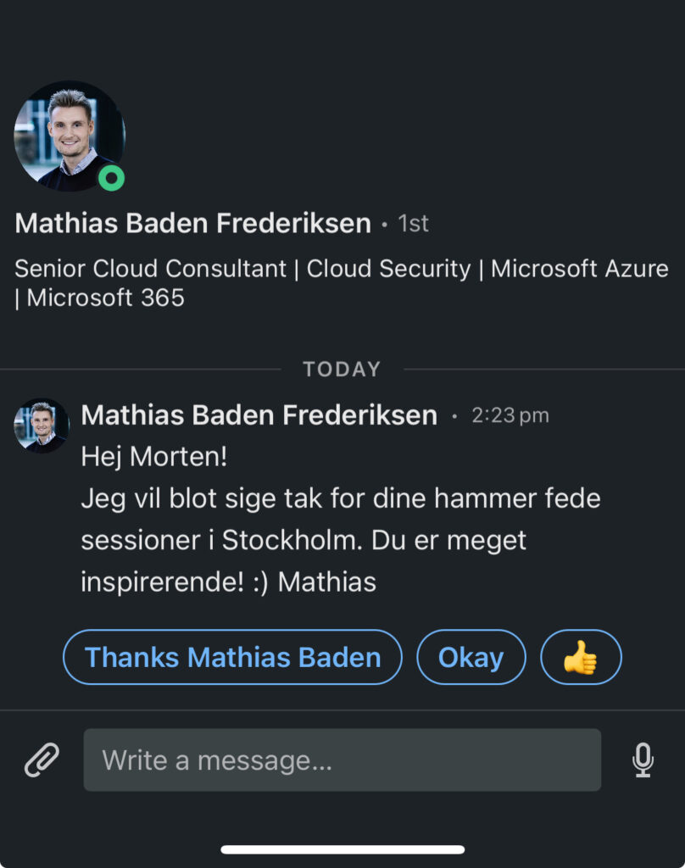This screenshot has height=868, width=685.
Task: Tap the microphone voice message icon
Action: pos(643,760)
